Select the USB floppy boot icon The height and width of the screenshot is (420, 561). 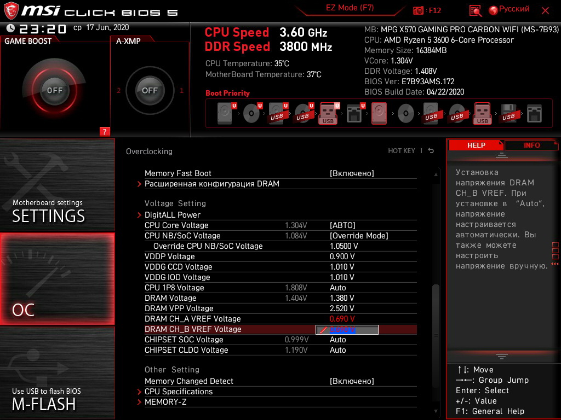[x=508, y=114]
